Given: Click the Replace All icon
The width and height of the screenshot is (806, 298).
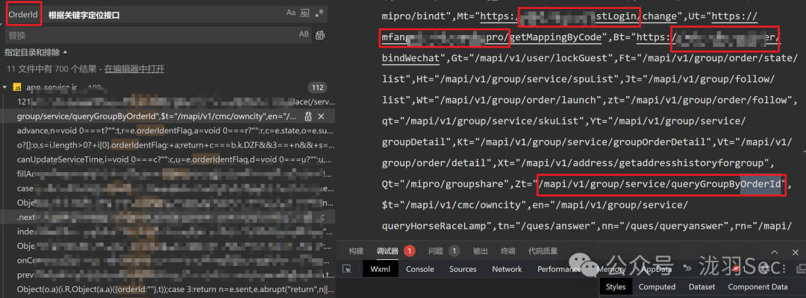Looking at the screenshot, I should coord(320,35).
